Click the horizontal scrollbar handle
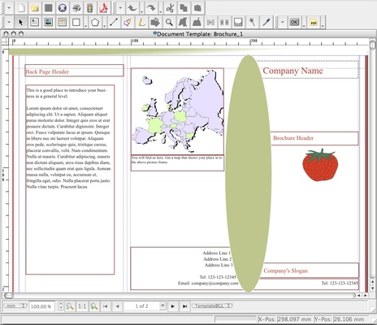Screen dimensions: 377x325 point(9,295)
